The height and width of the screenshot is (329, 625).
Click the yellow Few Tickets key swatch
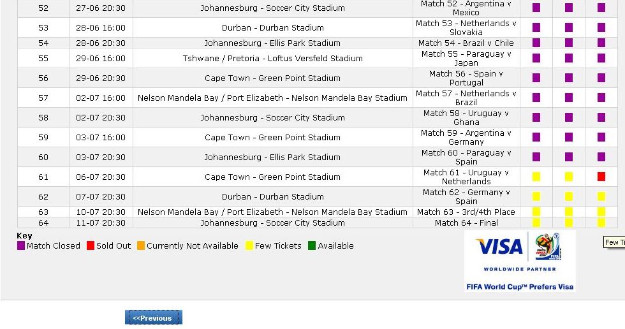pos(249,245)
